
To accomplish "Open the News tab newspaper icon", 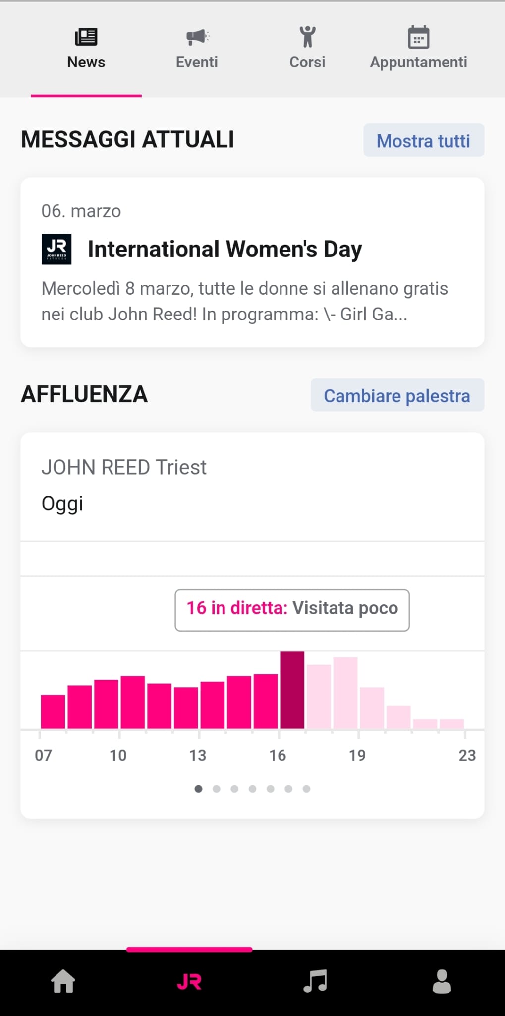I will tap(86, 37).
